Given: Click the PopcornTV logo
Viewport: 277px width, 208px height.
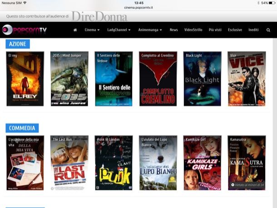Looking at the screenshot, I should point(25,30).
